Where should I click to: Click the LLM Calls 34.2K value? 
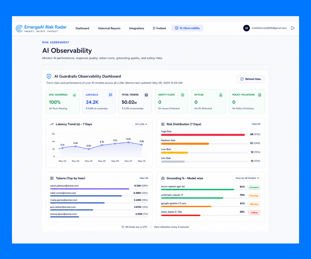(92, 102)
